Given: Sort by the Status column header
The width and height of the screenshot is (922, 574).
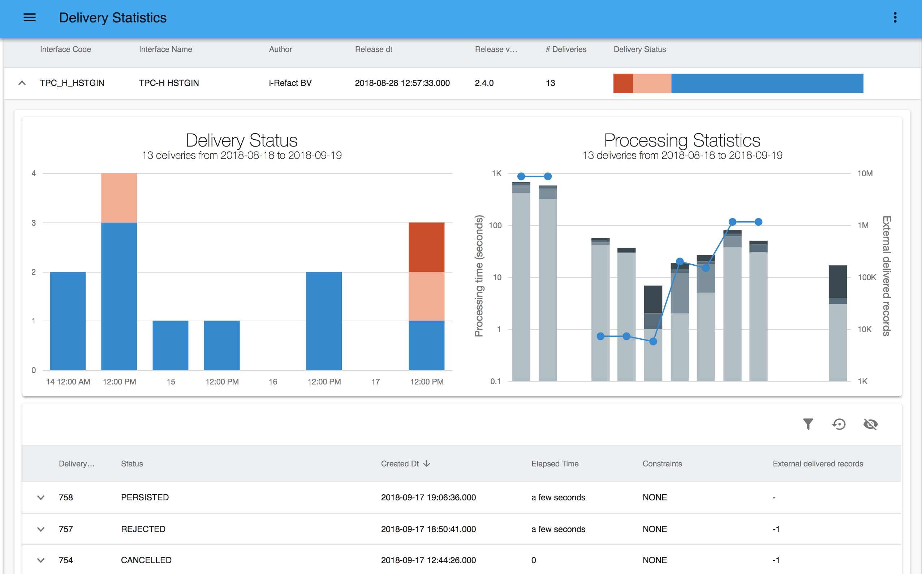Looking at the screenshot, I should pos(132,464).
